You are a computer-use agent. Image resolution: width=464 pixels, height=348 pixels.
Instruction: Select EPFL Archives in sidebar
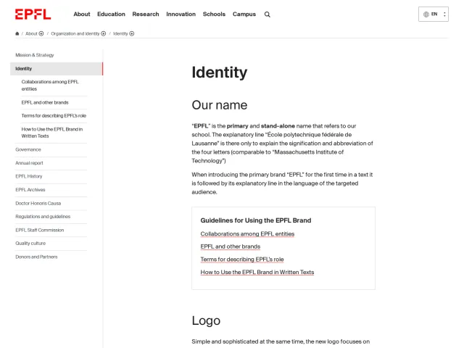coord(30,190)
